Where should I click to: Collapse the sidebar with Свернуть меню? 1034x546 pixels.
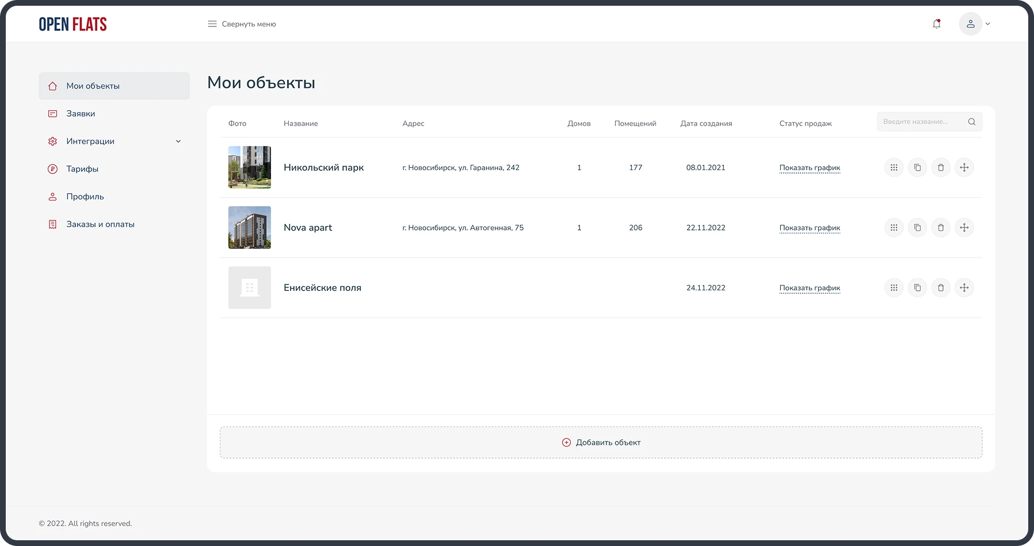[242, 24]
